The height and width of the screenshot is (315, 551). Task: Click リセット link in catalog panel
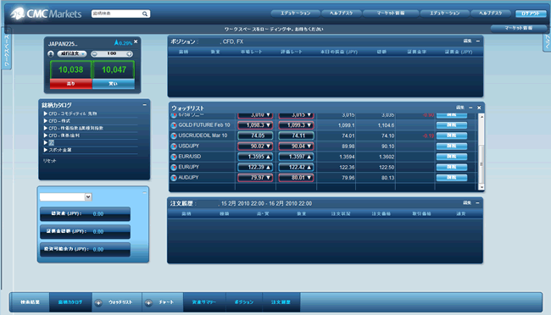[x=49, y=161]
